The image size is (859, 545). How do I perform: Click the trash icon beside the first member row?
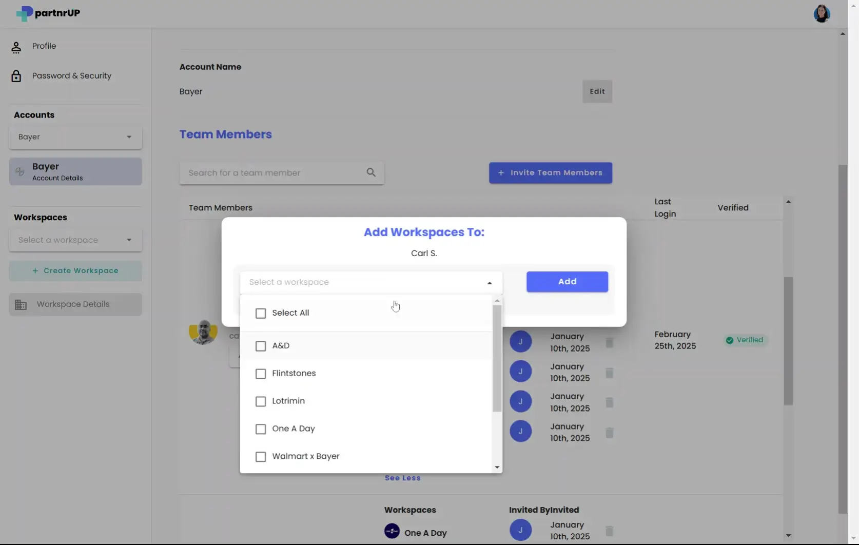(609, 343)
